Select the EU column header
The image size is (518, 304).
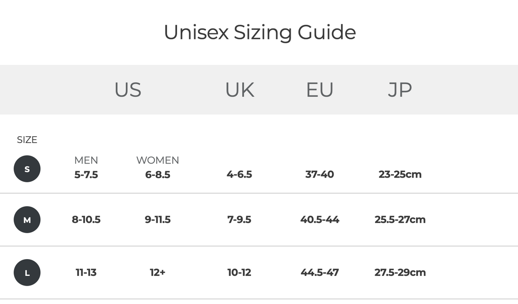tap(320, 90)
